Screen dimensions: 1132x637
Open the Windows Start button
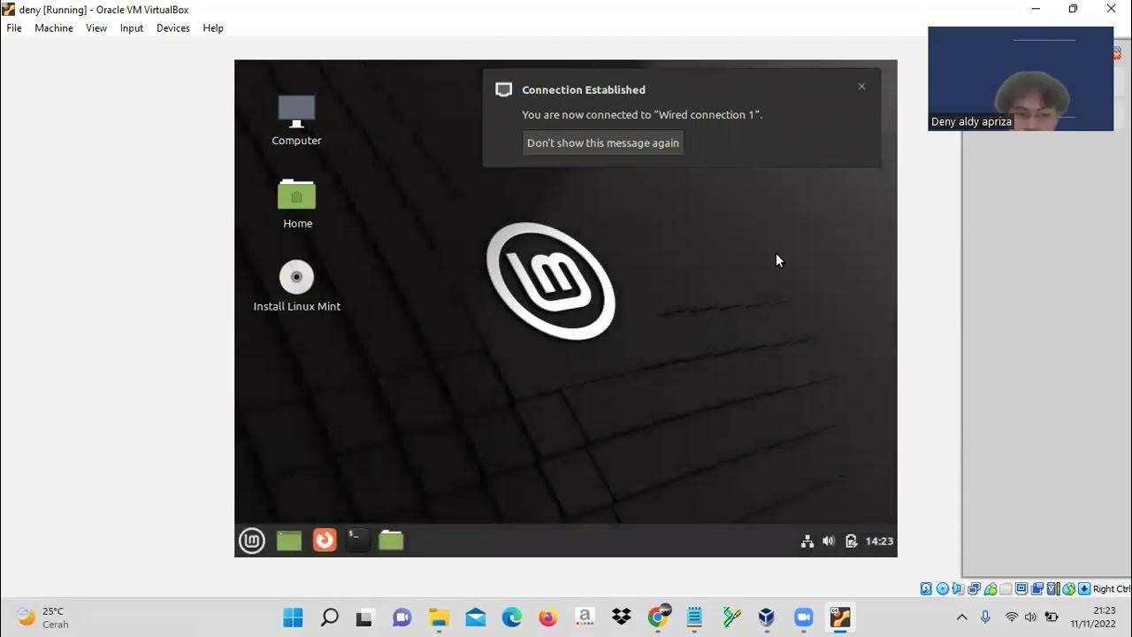(x=293, y=617)
